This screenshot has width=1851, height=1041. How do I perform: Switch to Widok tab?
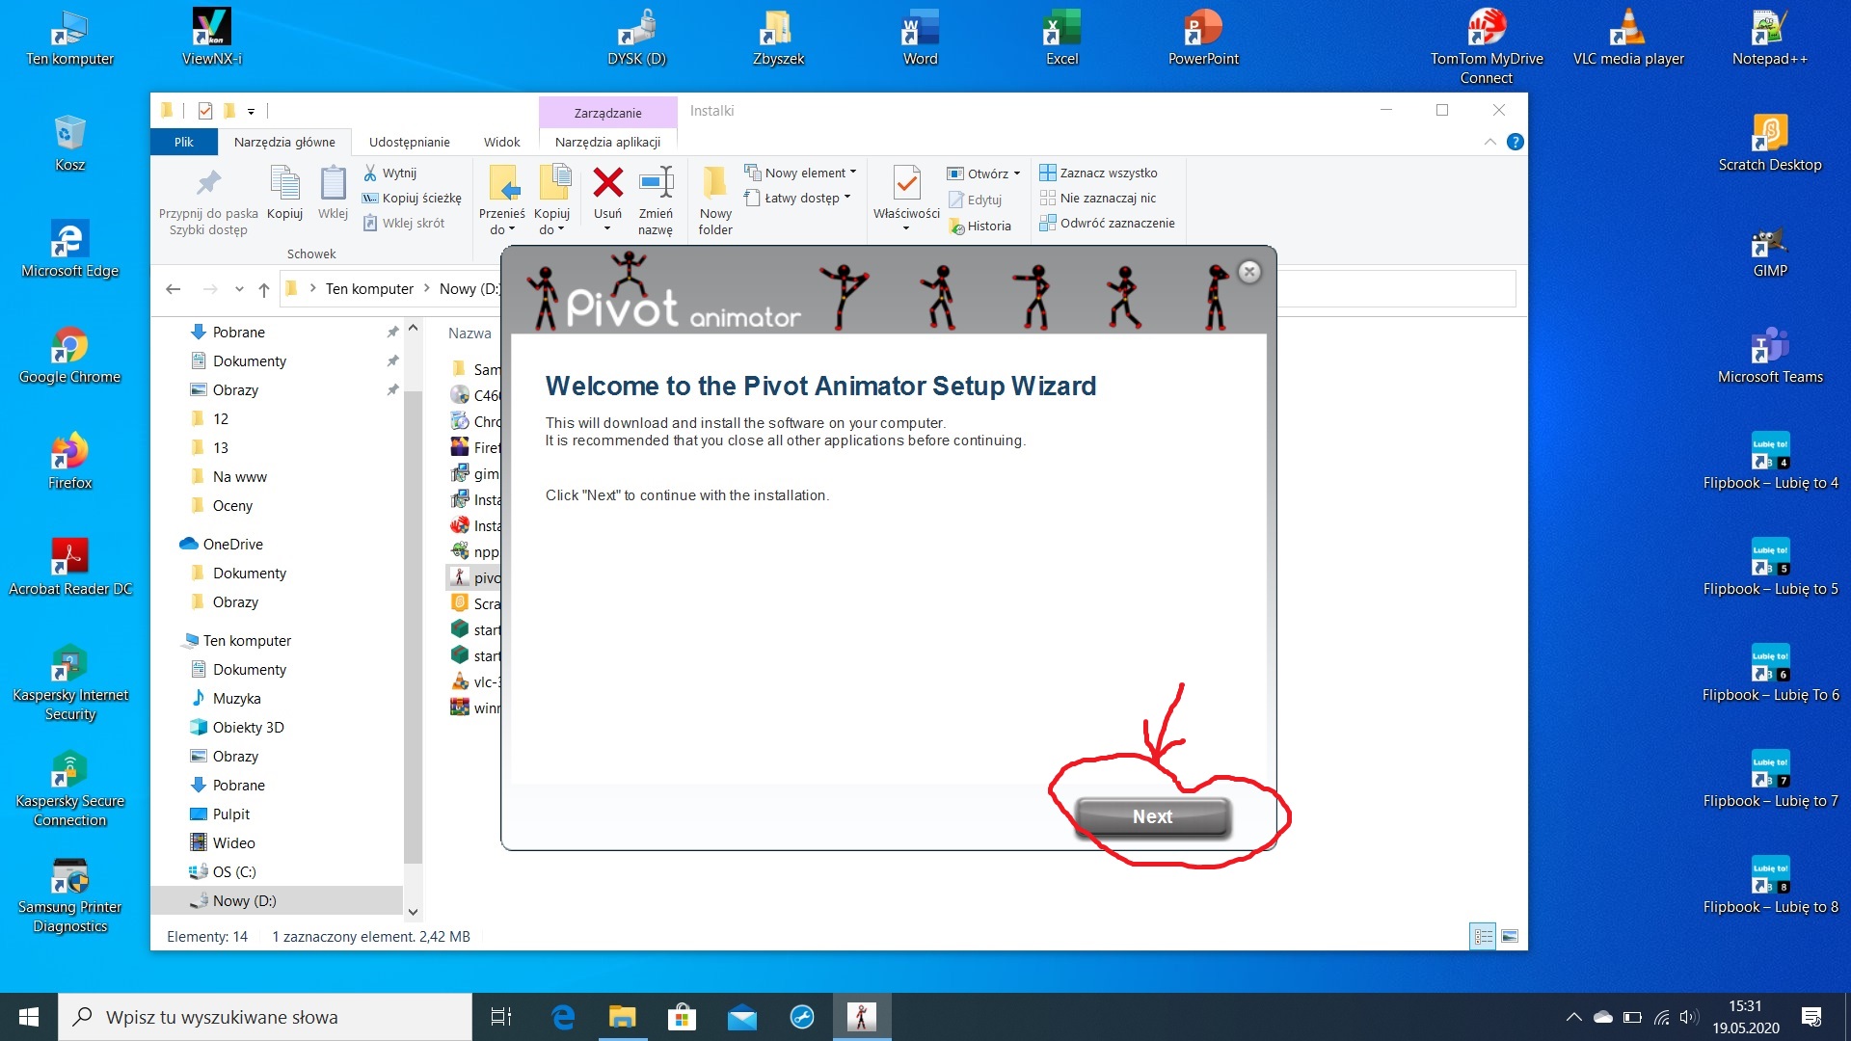501,142
